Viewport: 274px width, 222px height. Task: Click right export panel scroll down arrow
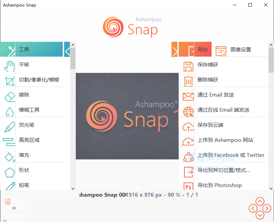click(x=271, y=188)
